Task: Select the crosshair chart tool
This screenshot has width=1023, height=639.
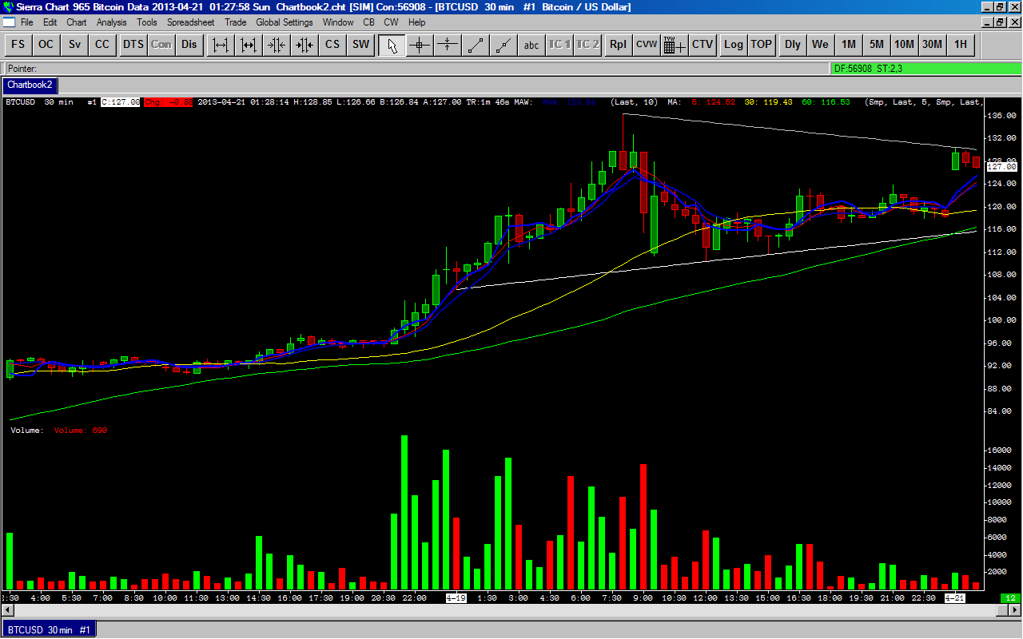Action: (420, 45)
